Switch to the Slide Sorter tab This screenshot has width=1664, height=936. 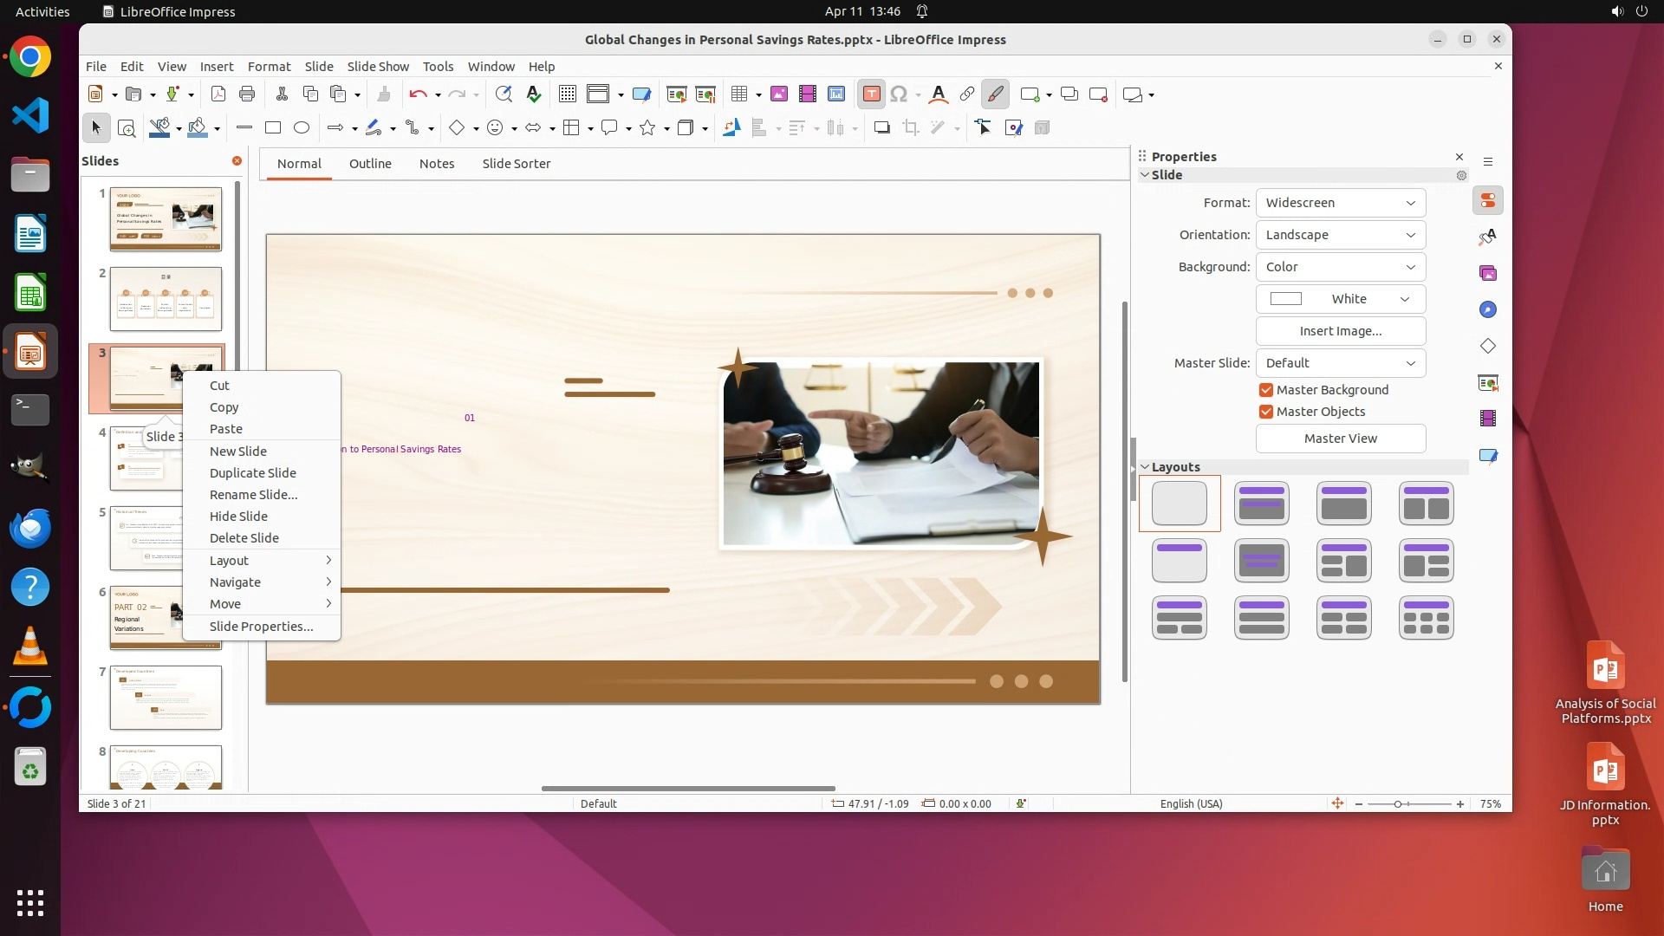[x=517, y=164]
